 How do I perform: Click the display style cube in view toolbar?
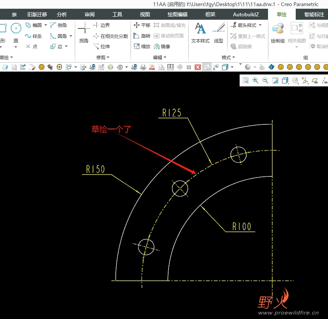(x=285, y=80)
